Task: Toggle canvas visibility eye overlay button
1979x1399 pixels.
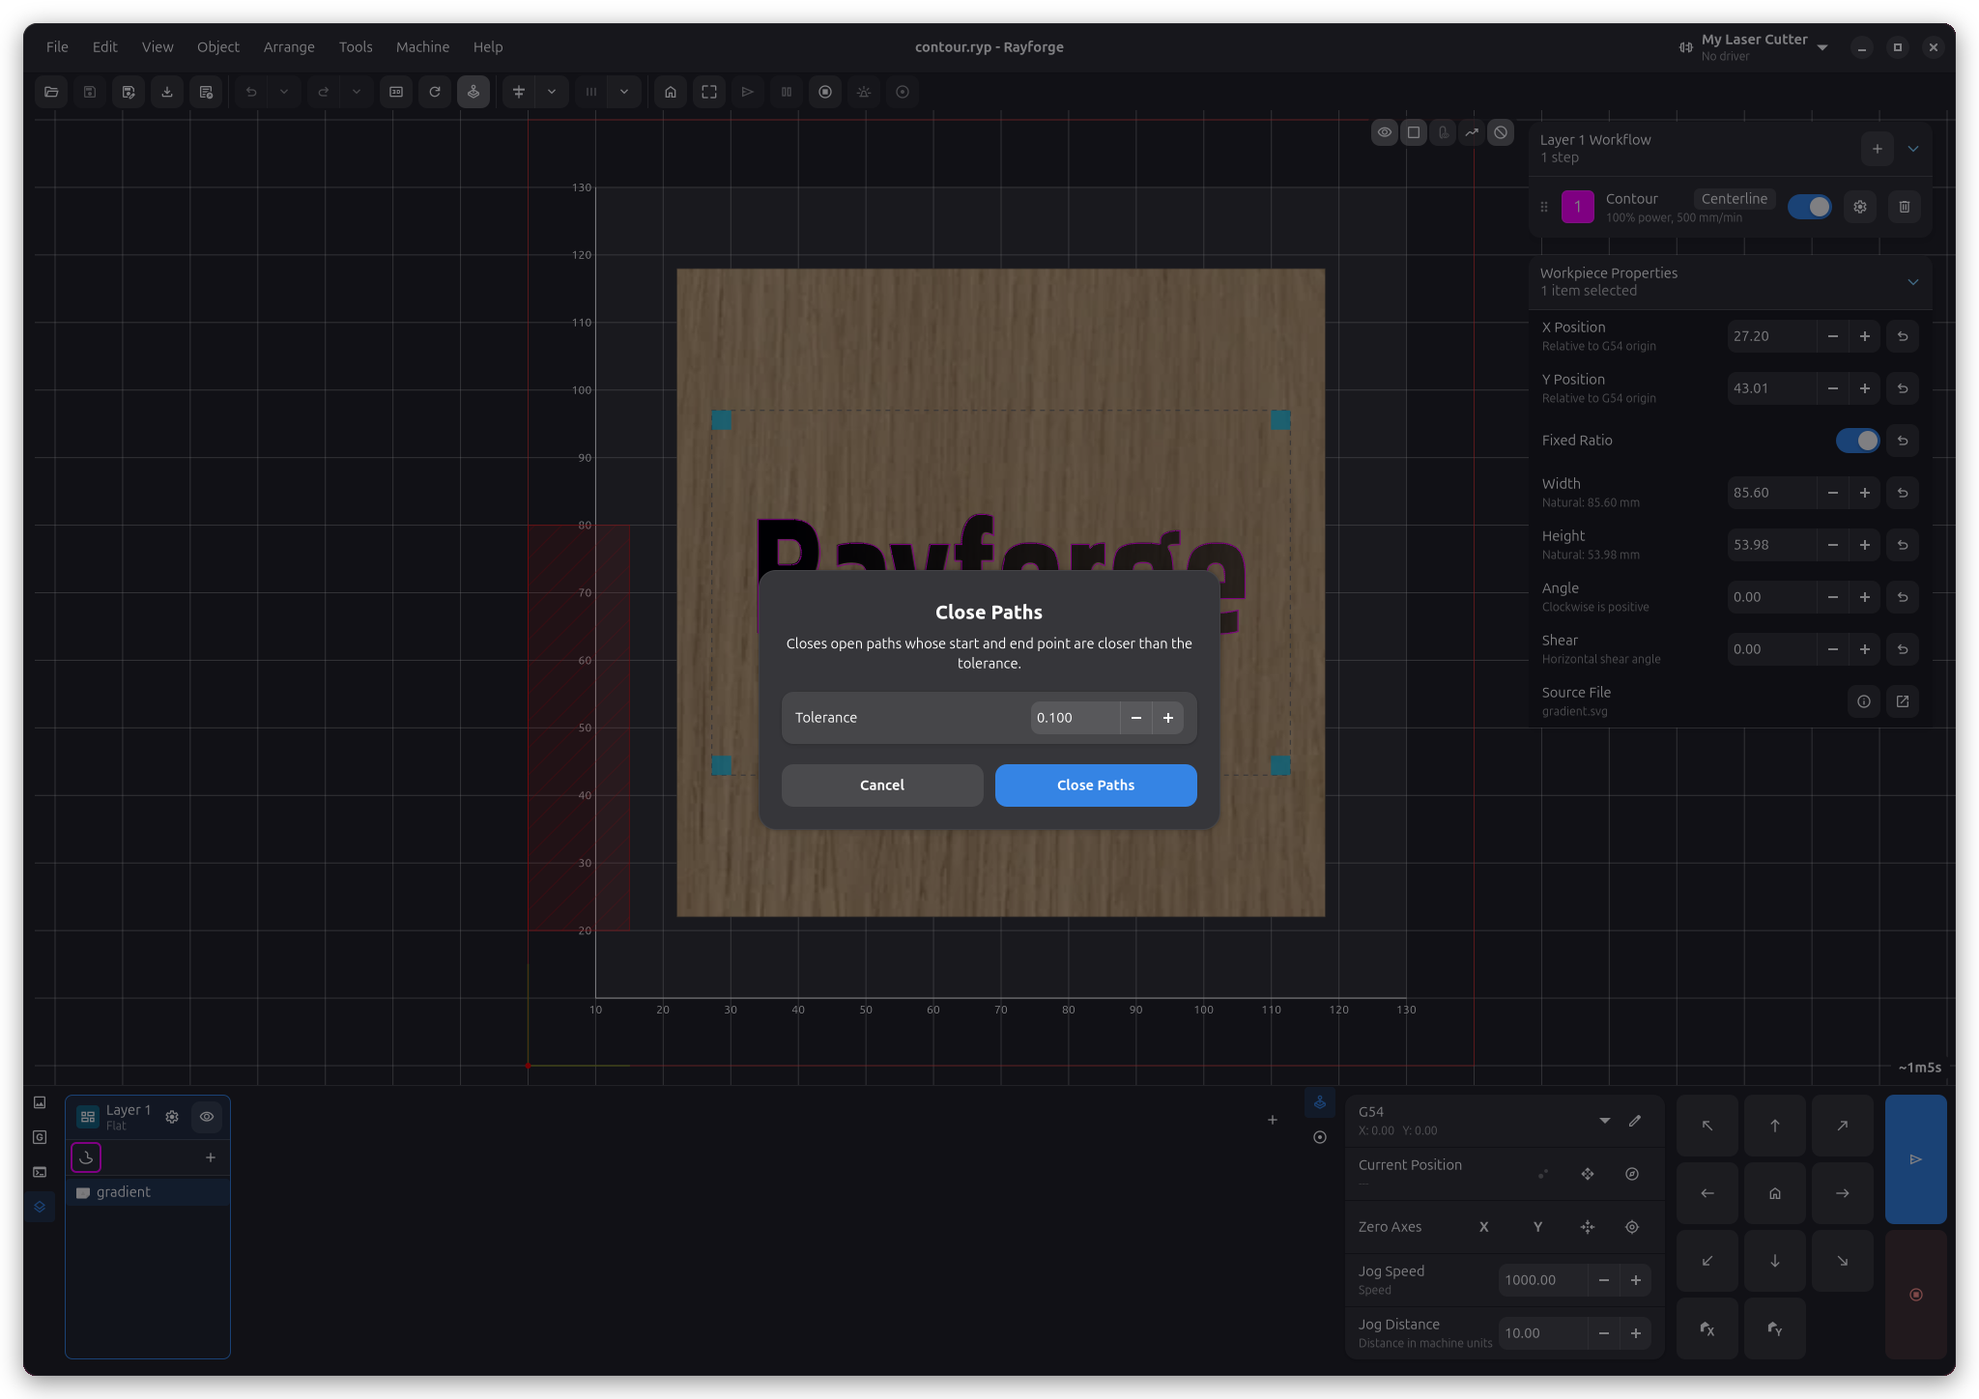Action: [1385, 132]
